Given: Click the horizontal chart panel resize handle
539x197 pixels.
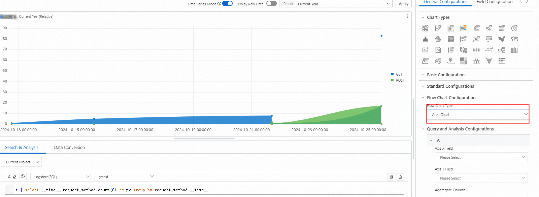Looking at the screenshot, I should pyautogui.click(x=204, y=139).
